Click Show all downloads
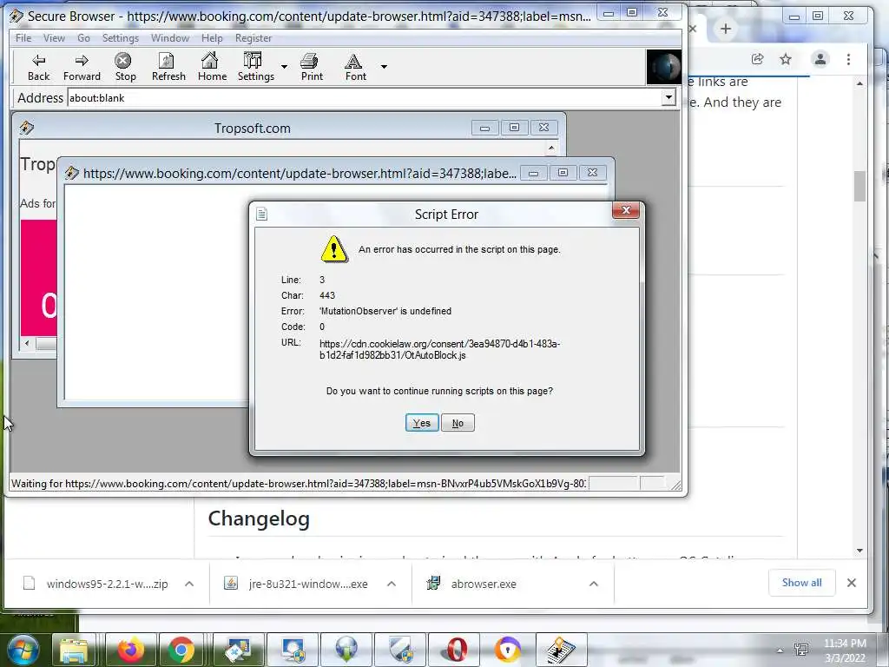 pos(801,583)
